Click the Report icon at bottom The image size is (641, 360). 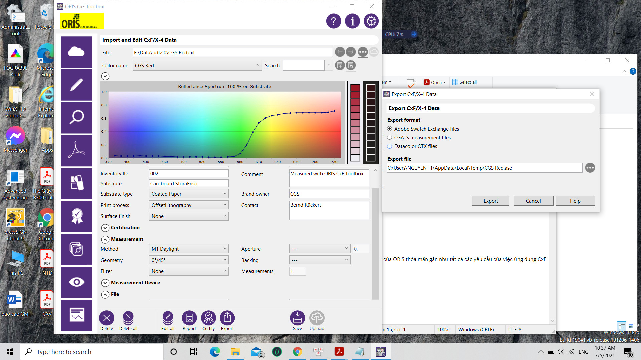pyautogui.click(x=189, y=318)
